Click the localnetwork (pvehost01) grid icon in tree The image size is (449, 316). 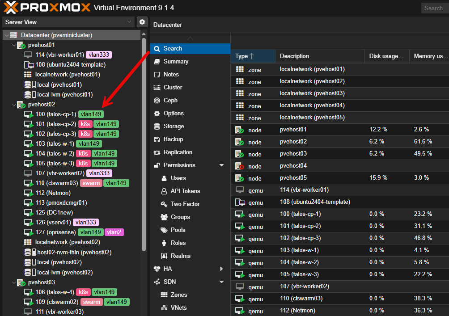[x=28, y=75]
